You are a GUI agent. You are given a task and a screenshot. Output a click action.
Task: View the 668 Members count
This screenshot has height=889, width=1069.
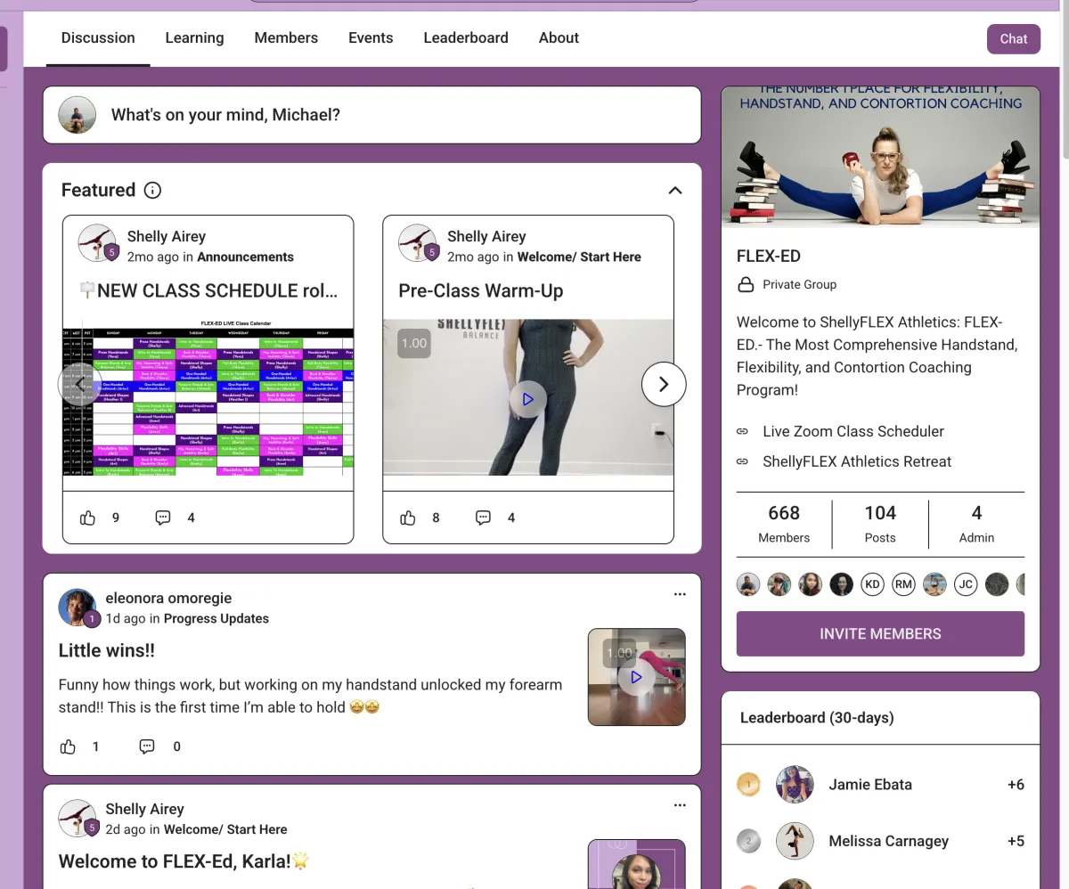click(x=784, y=524)
